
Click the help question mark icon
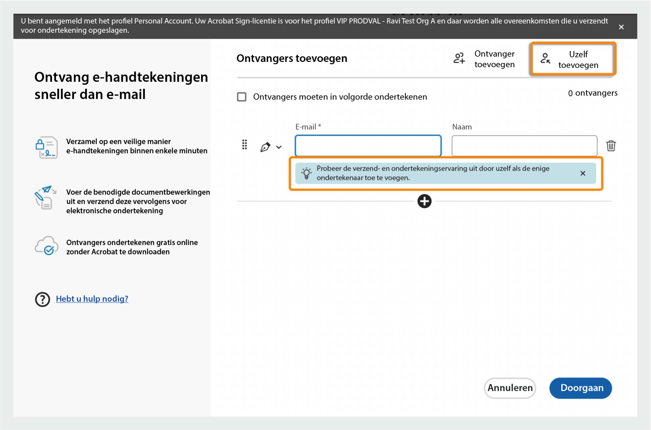click(42, 299)
